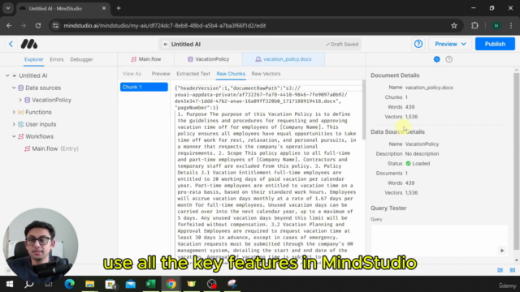Click the User inputs icon
520x292 pixels.
[21, 124]
